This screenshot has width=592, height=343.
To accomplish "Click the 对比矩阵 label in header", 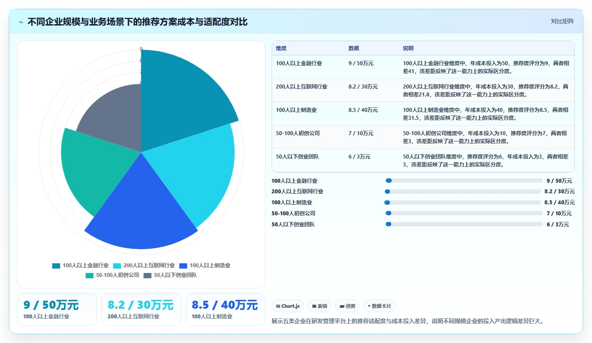I will (x=562, y=21).
